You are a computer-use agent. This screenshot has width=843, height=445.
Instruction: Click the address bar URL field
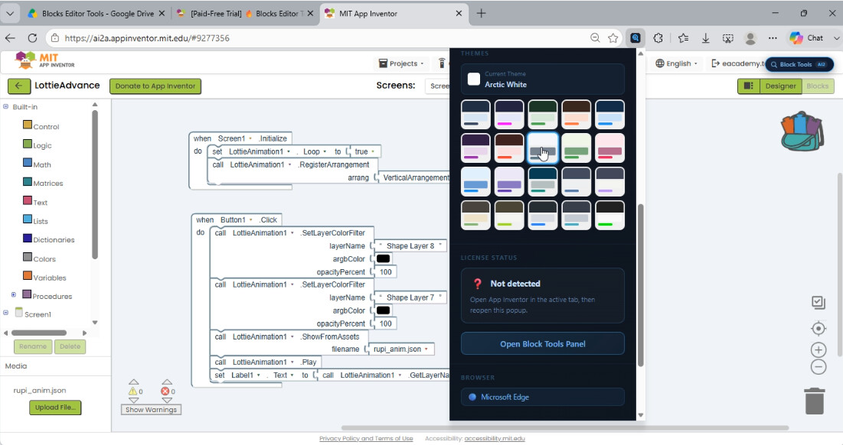(x=322, y=38)
